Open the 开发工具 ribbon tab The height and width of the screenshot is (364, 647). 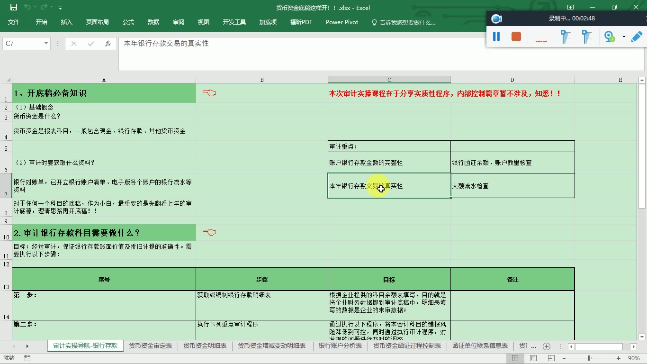coord(234,22)
